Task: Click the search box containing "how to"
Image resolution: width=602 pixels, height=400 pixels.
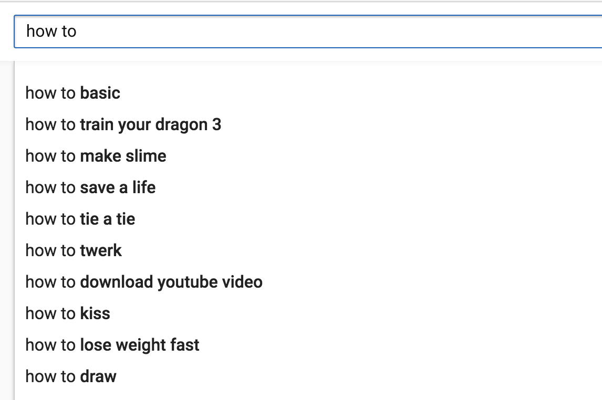Action: click(x=305, y=31)
